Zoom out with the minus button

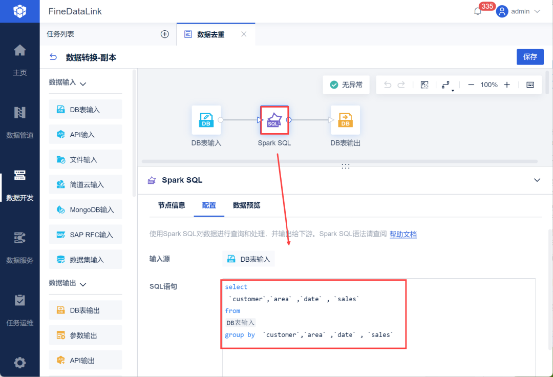point(471,85)
